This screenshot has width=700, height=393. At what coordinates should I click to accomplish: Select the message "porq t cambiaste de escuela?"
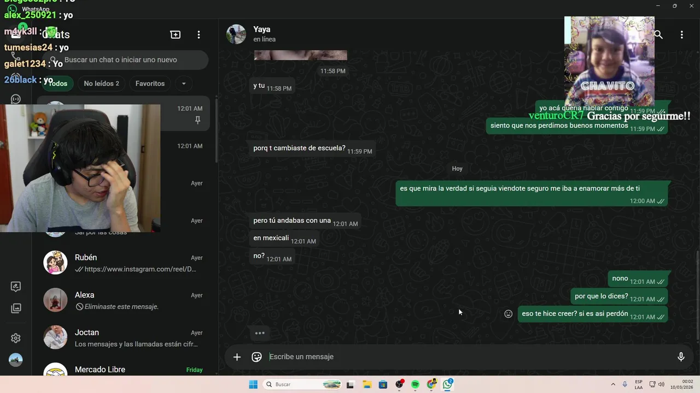(x=312, y=148)
